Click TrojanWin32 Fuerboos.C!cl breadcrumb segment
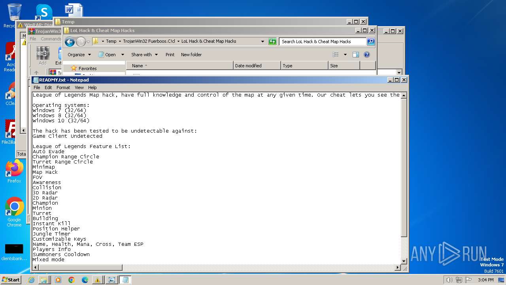Screen dimensions: 506x285 (149, 41)
